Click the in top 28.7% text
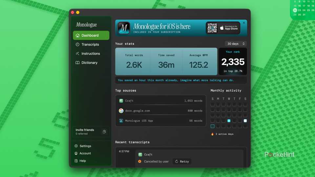This screenshot has height=177, width=315. click(233, 71)
